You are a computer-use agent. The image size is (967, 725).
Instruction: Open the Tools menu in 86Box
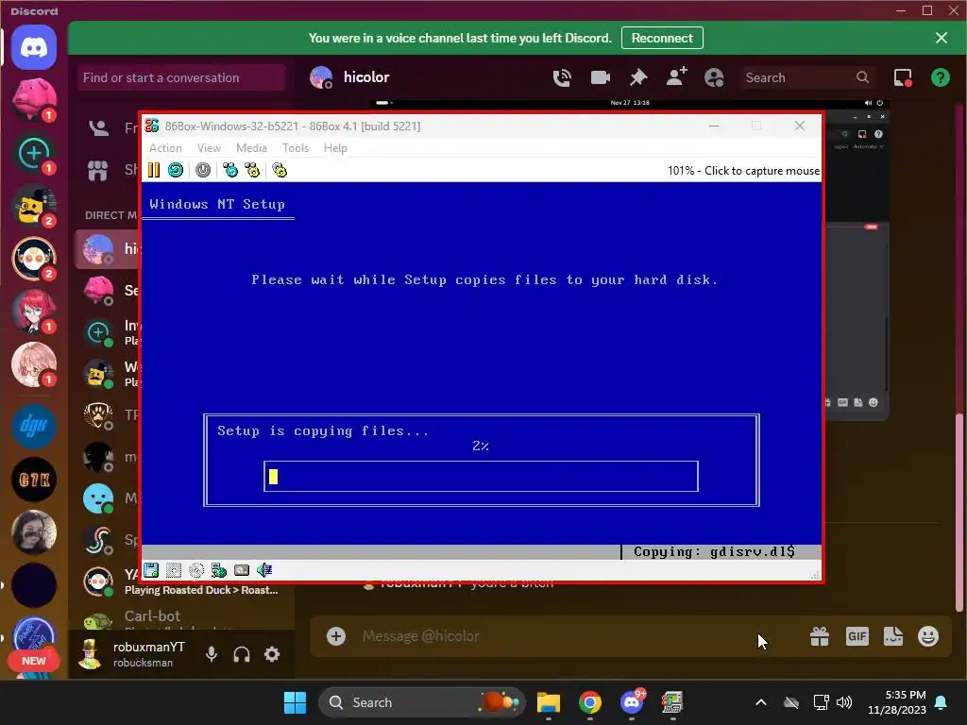pos(296,148)
